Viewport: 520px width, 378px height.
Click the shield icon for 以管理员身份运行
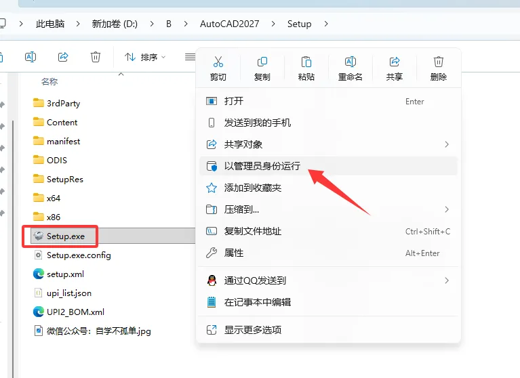click(212, 166)
